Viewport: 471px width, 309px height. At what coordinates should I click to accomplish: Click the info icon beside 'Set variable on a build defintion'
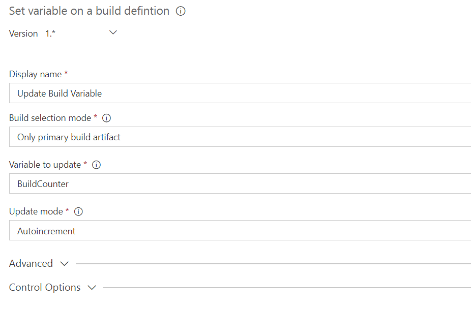point(181,11)
